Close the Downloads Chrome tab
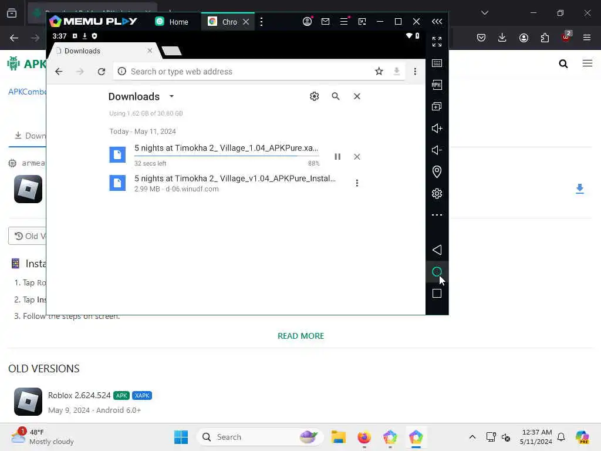601x451 pixels. pyautogui.click(x=150, y=51)
